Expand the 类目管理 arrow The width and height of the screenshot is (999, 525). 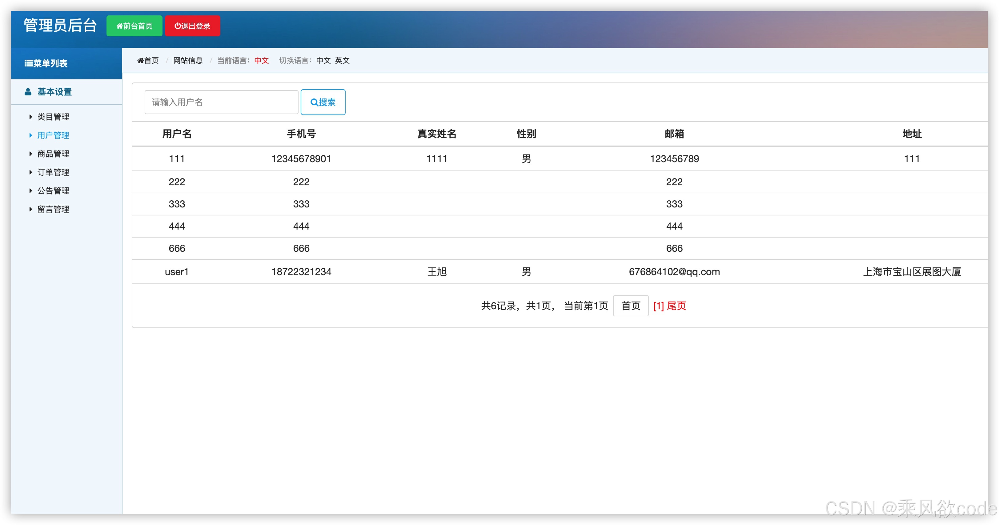coord(31,117)
